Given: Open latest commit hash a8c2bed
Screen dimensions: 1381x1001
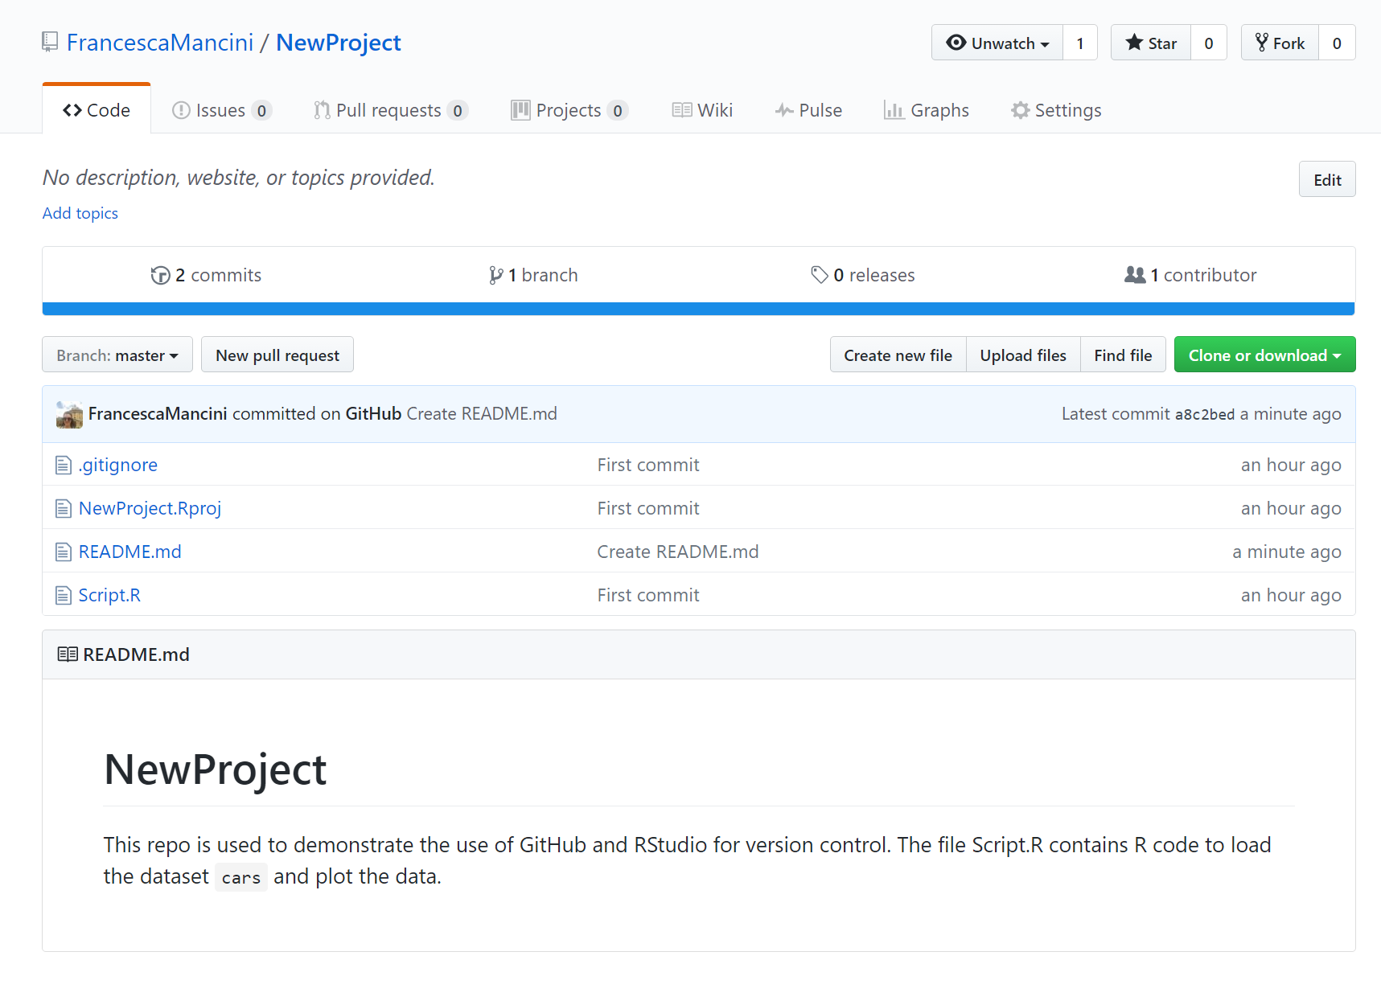Looking at the screenshot, I should click(x=1205, y=415).
